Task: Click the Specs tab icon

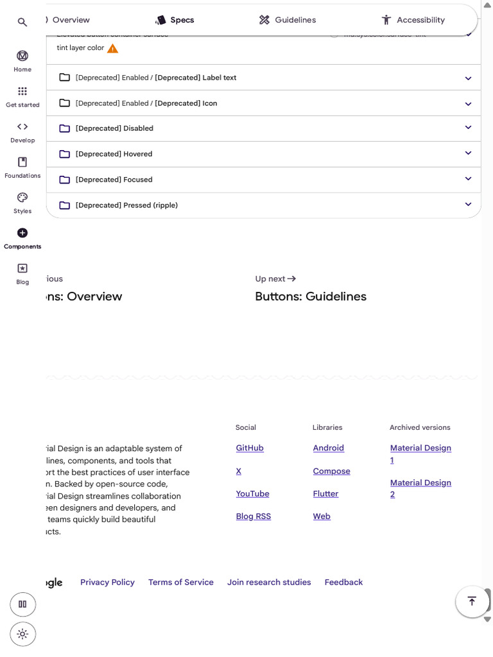Action: 160,20
